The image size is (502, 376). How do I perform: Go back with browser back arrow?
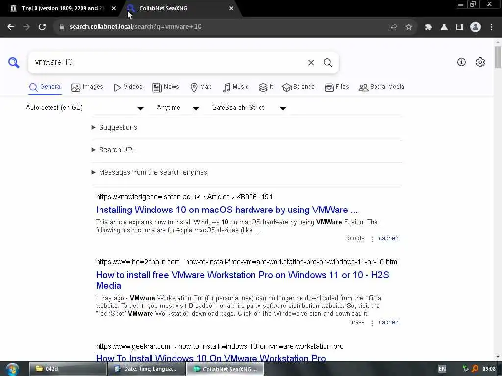(x=11, y=27)
